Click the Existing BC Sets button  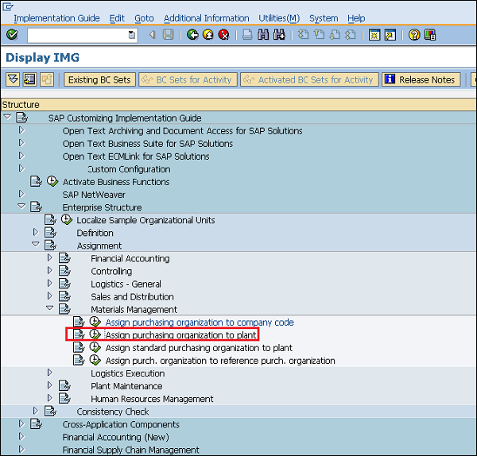99,79
